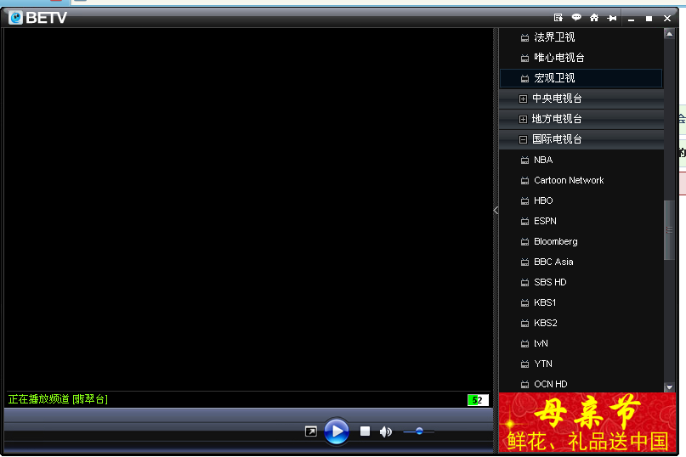Open the chat bubble icon

pyautogui.click(x=576, y=18)
